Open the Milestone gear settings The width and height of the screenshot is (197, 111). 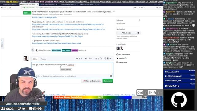point(139,20)
